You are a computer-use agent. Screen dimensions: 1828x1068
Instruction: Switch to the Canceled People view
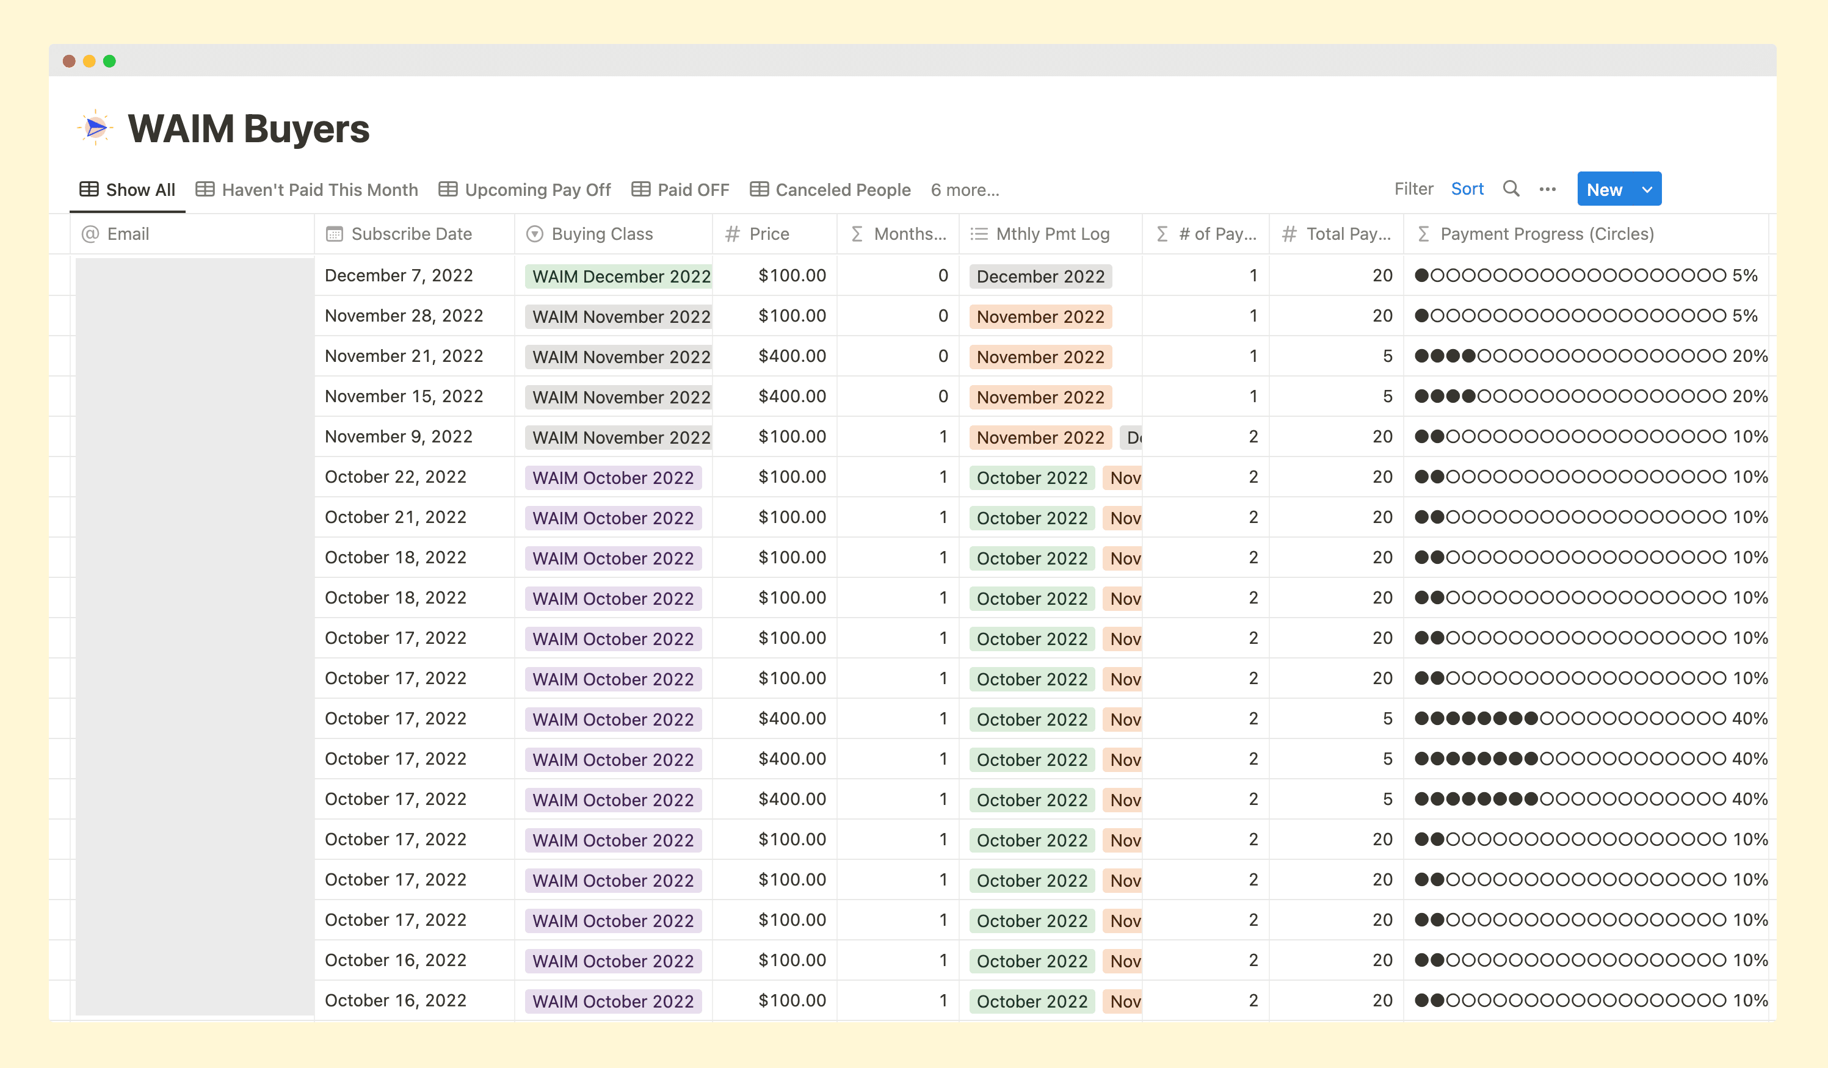click(x=843, y=189)
